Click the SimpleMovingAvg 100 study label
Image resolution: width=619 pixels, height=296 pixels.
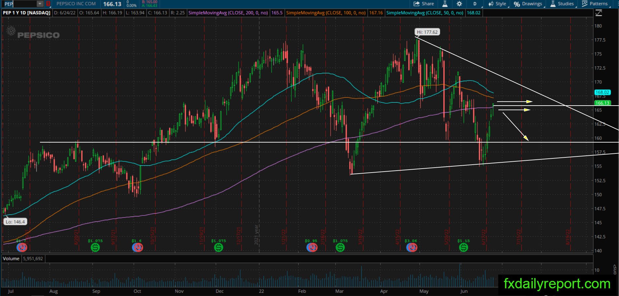click(x=326, y=13)
